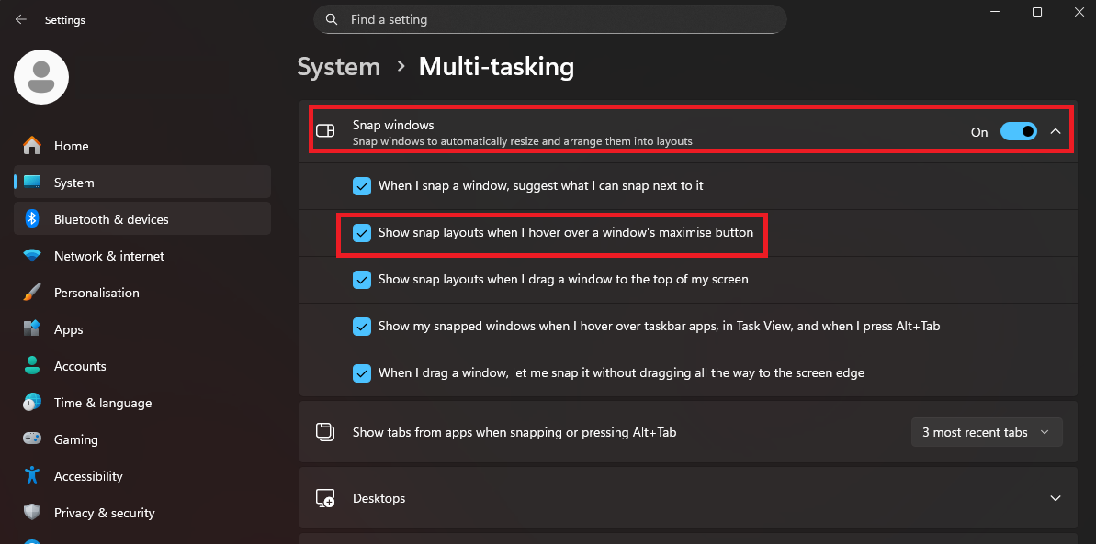Image resolution: width=1096 pixels, height=544 pixels.
Task: Click the System monitor icon
Action: [x=32, y=183]
